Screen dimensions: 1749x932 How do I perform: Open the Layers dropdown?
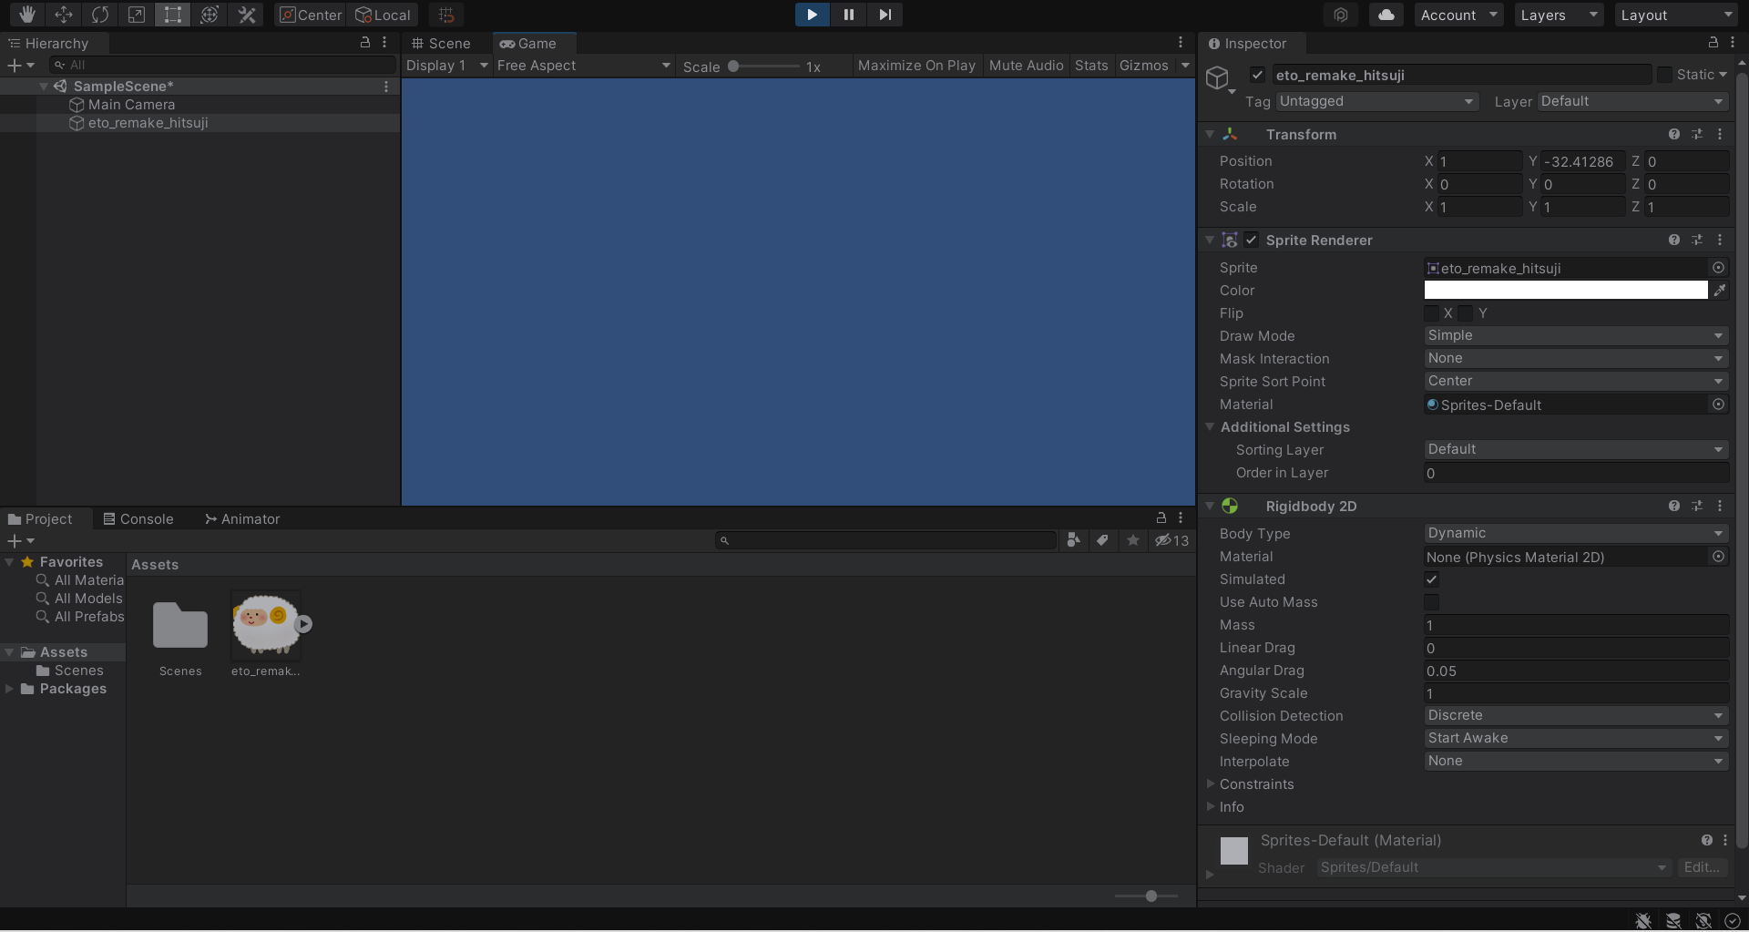coord(1559,15)
